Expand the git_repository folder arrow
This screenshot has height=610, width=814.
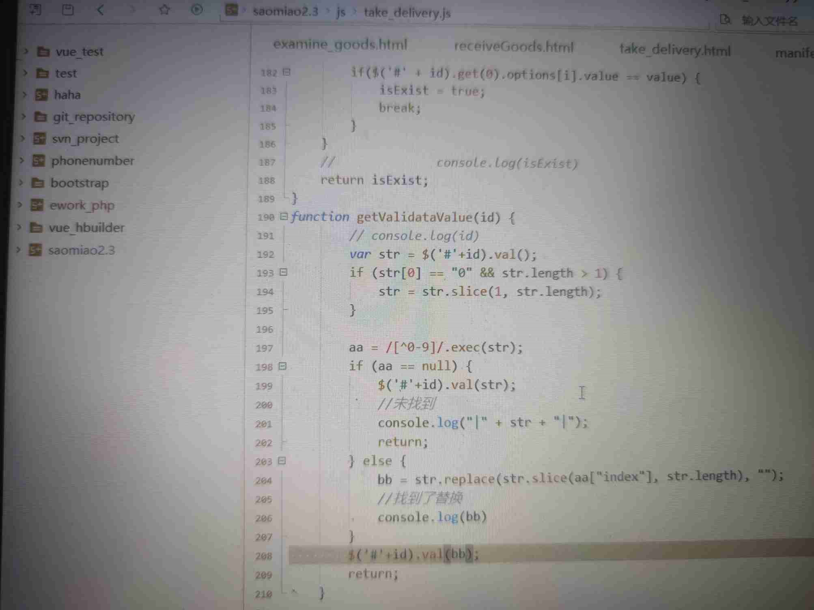pyautogui.click(x=24, y=116)
